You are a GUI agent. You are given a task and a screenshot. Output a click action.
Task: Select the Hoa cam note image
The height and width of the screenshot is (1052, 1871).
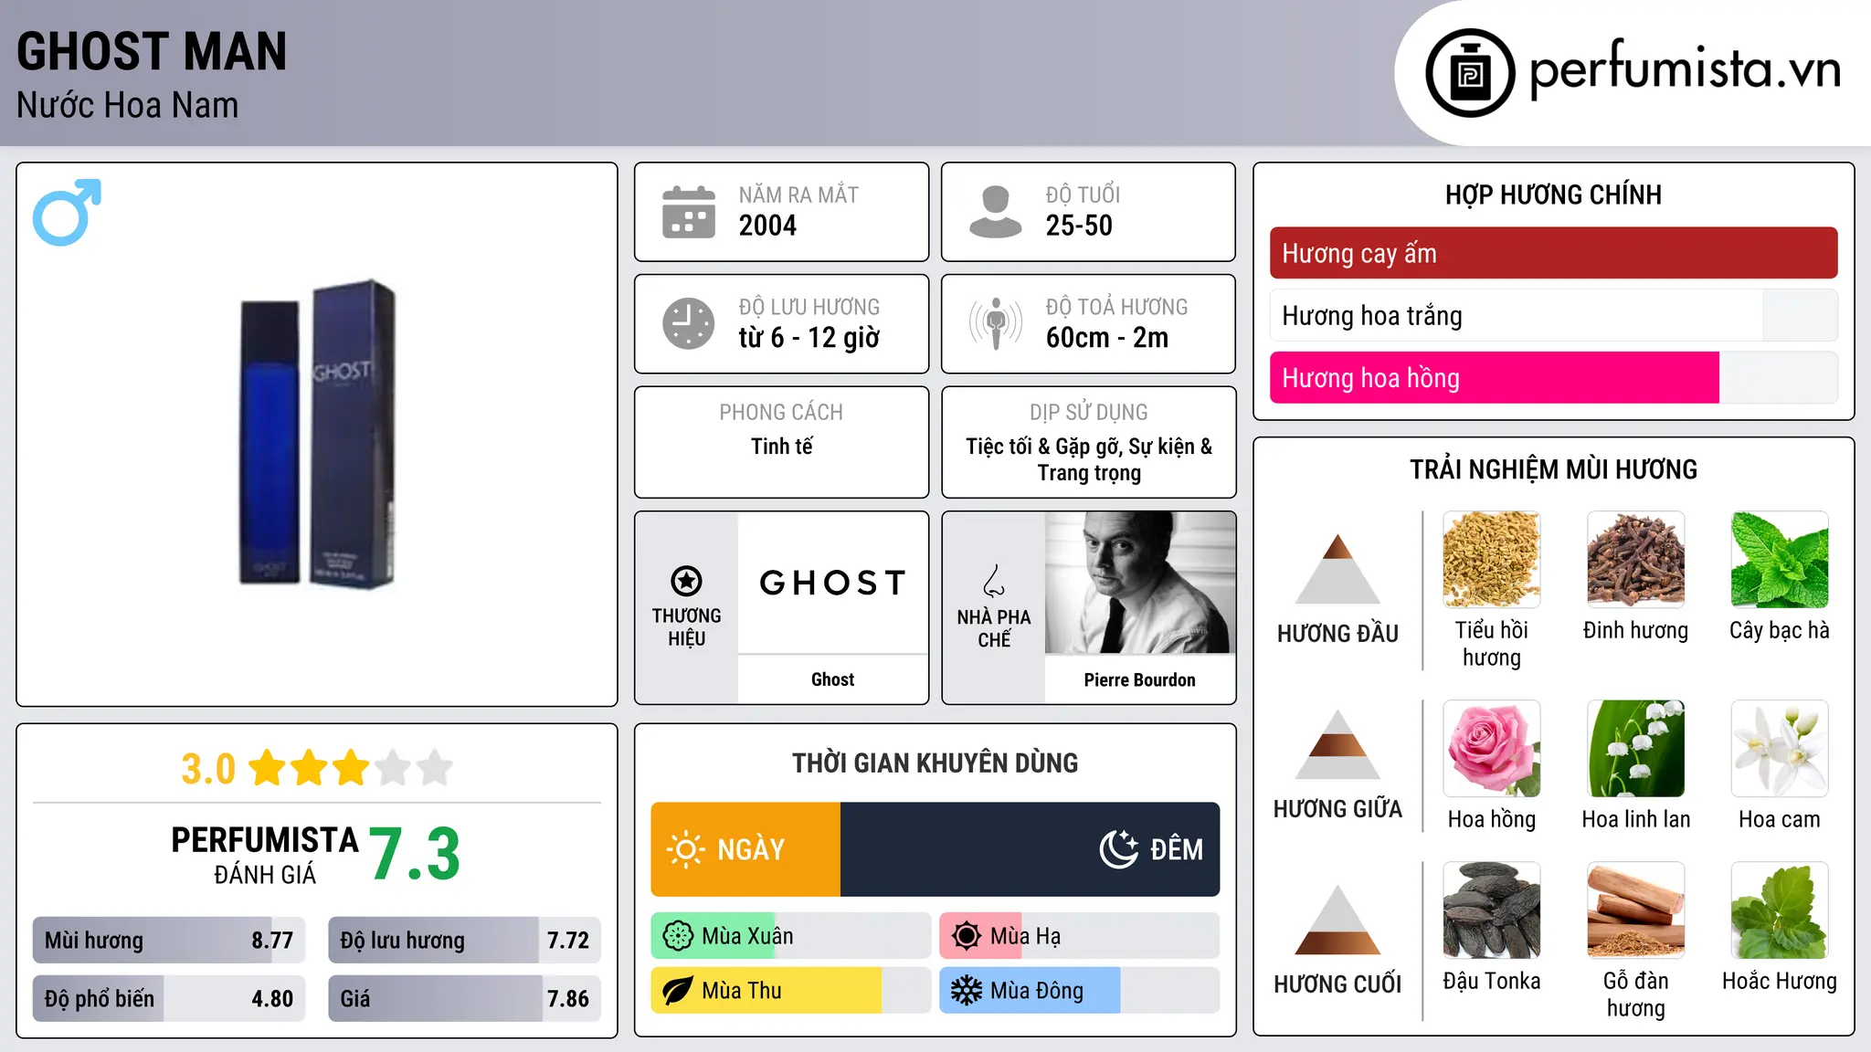click(1780, 749)
